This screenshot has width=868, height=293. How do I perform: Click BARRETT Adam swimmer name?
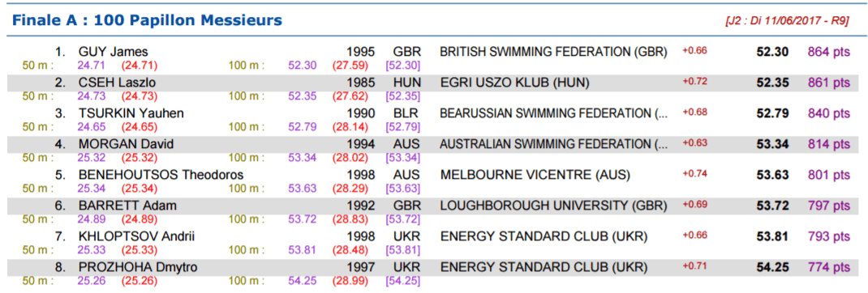pos(127,206)
